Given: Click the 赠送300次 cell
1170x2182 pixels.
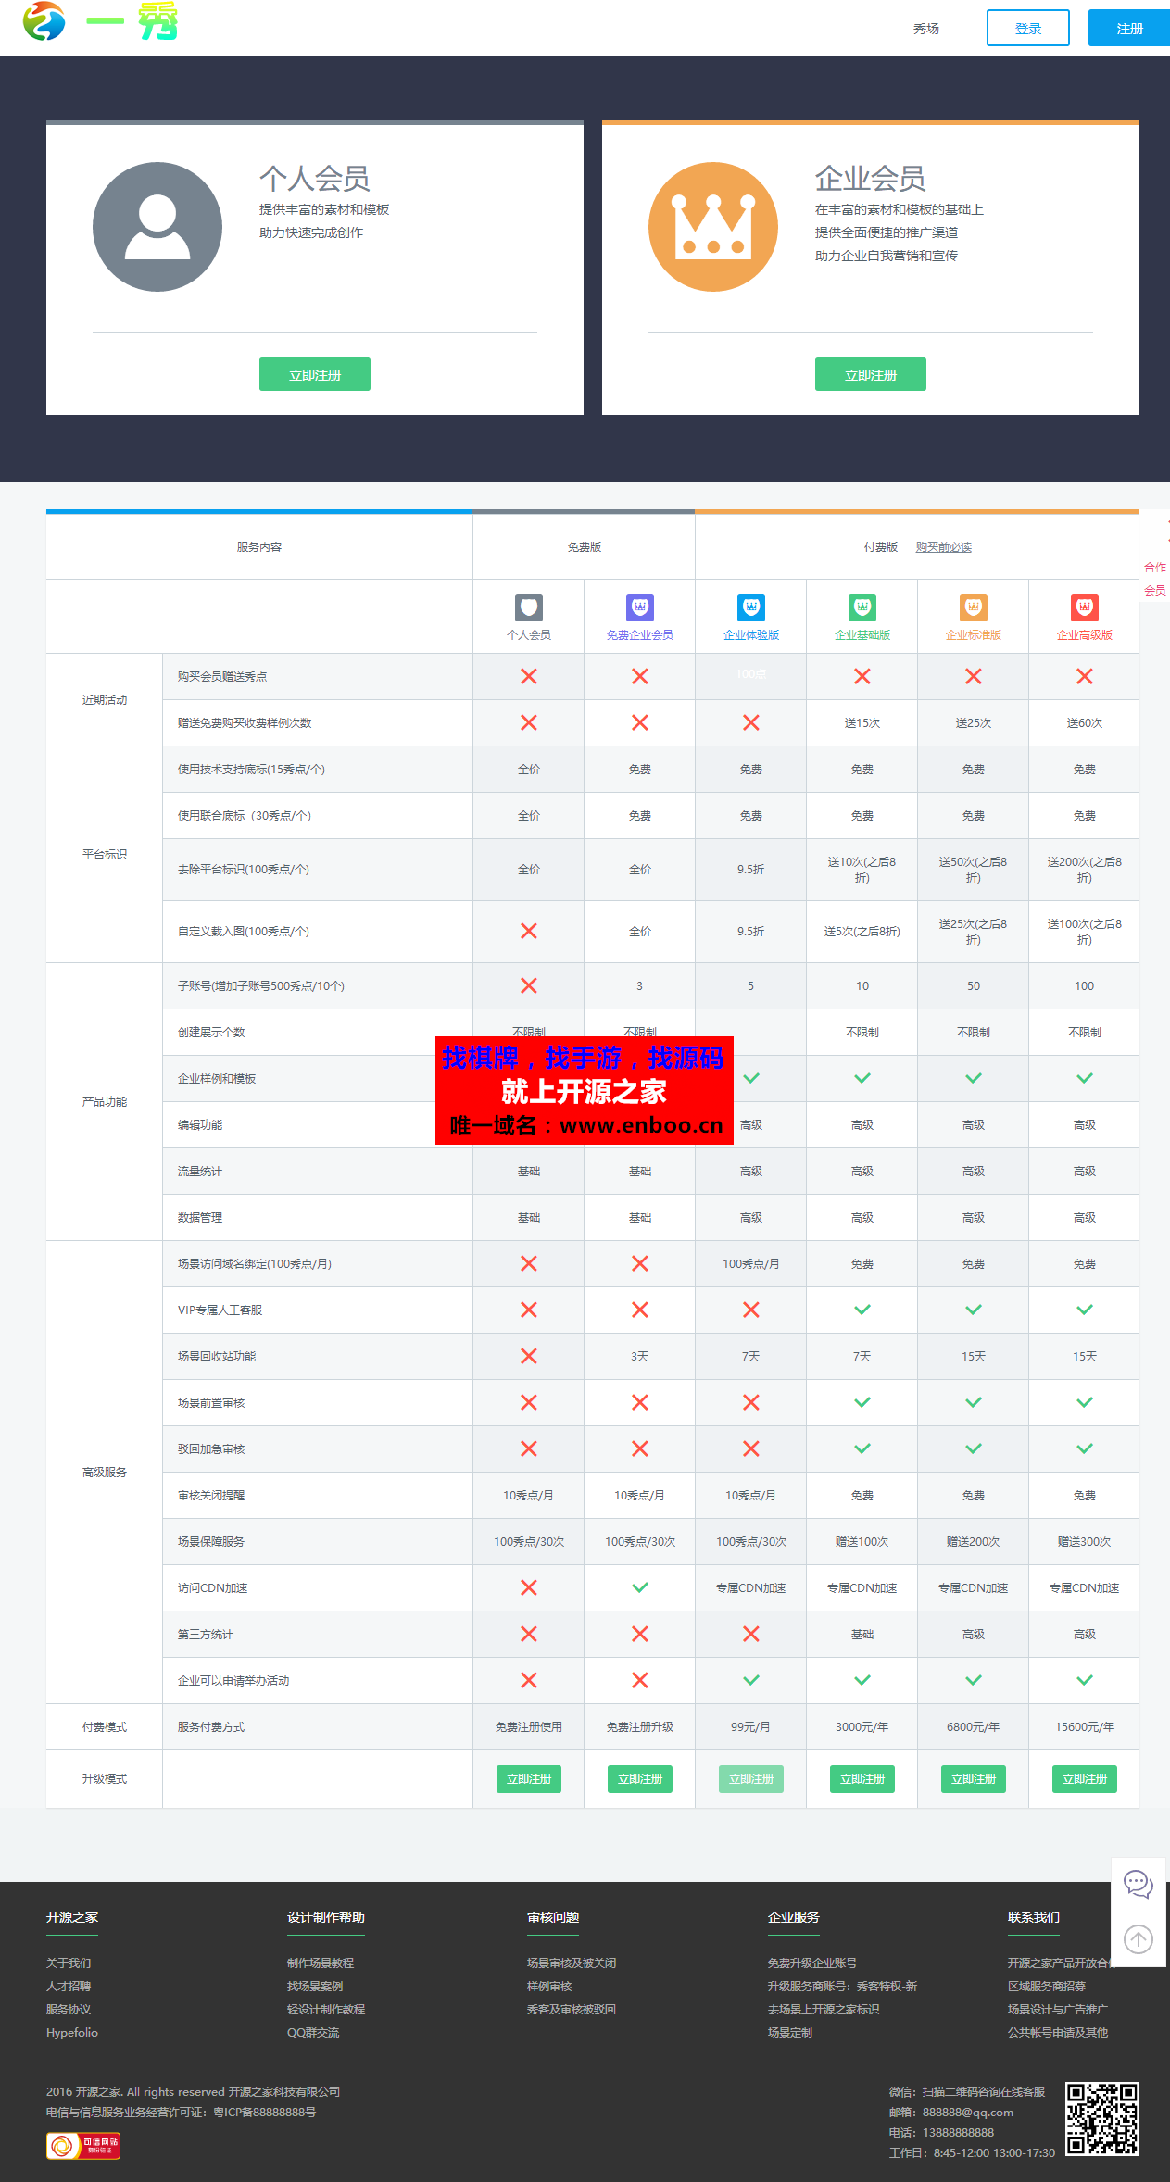Looking at the screenshot, I should click(x=1085, y=1542).
